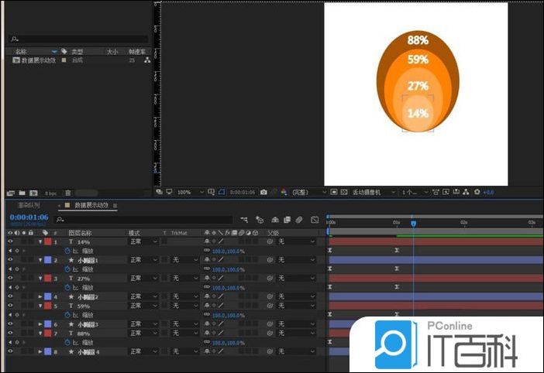Click the timeline timecode 0:00:01:06
Image resolution: width=544 pixels, height=373 pixels.
click(29, 217)
